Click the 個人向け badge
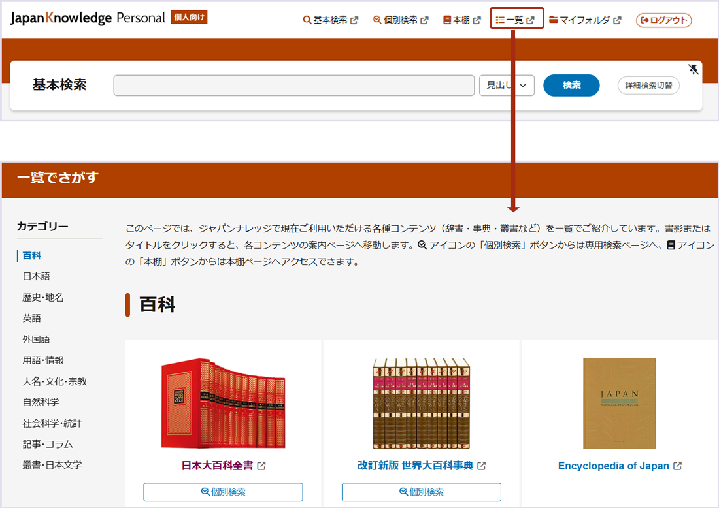719x508 pixels. point(189,17)
